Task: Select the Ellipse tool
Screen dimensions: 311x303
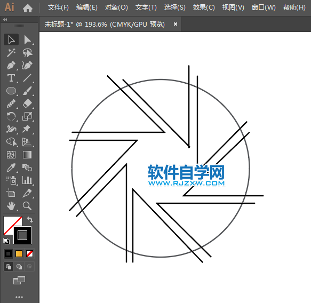Action: coord(11,91)
